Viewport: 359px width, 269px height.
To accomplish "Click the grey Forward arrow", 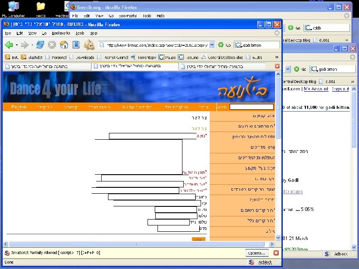I will pos(24,45).
